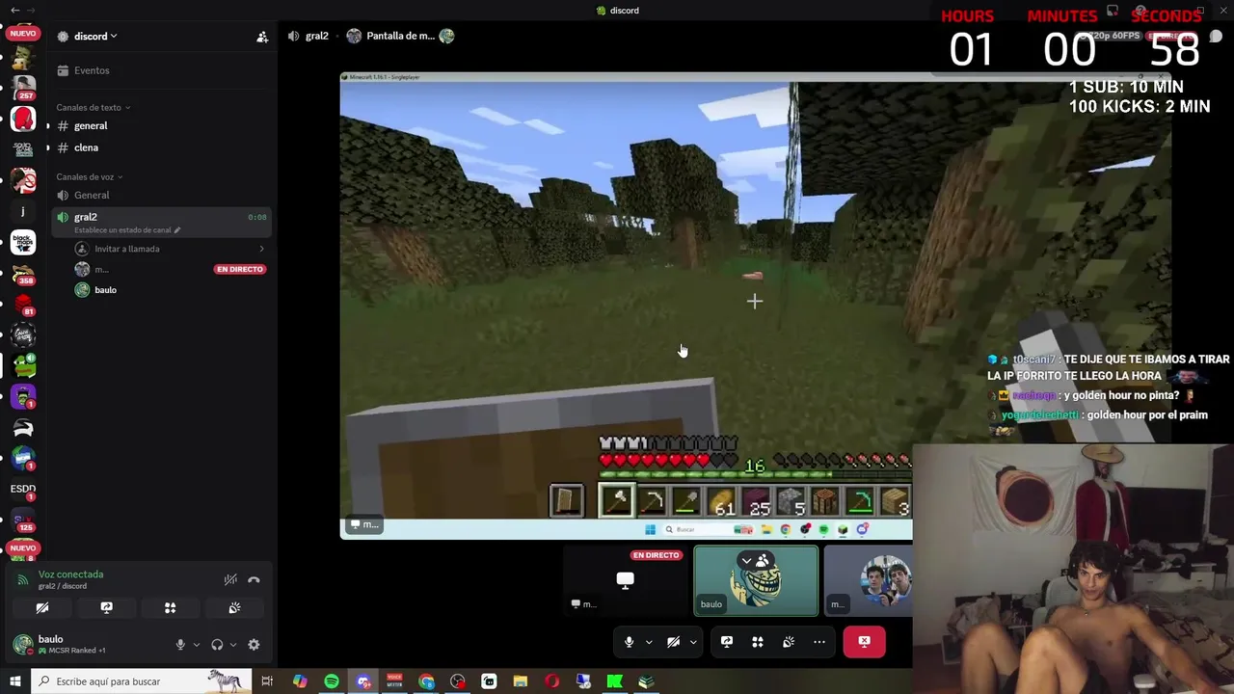The height and width of the screenshot is (694, 1234).
Task: Toggle camera in call control bar
Action: pos(673,642)
